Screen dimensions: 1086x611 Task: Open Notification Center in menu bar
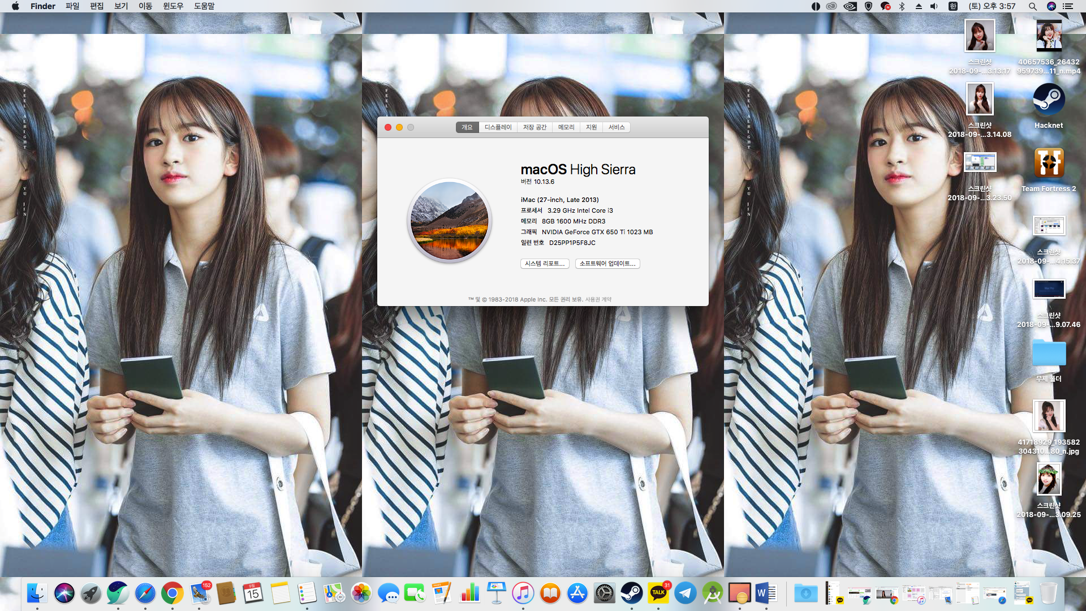(x=1068, y=6)
